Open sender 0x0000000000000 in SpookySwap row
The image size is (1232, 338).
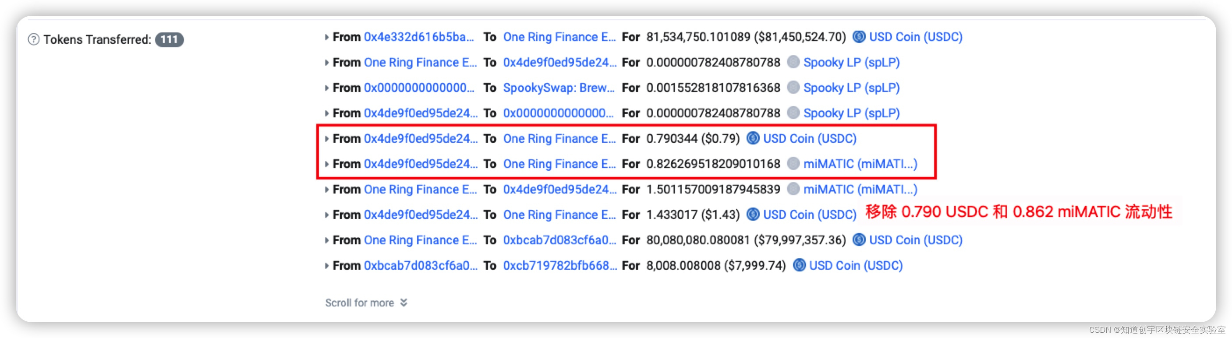pyautogui.click(x=419, y=88)
